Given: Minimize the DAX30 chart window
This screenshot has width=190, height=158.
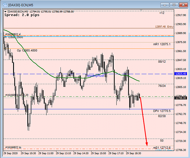Looking at the screenshot, I should [x=165, y=5].
